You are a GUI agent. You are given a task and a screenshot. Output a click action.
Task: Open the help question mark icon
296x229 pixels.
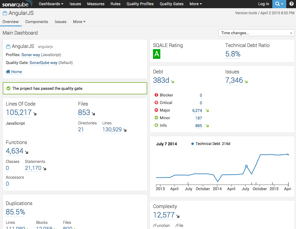[291, 4]
